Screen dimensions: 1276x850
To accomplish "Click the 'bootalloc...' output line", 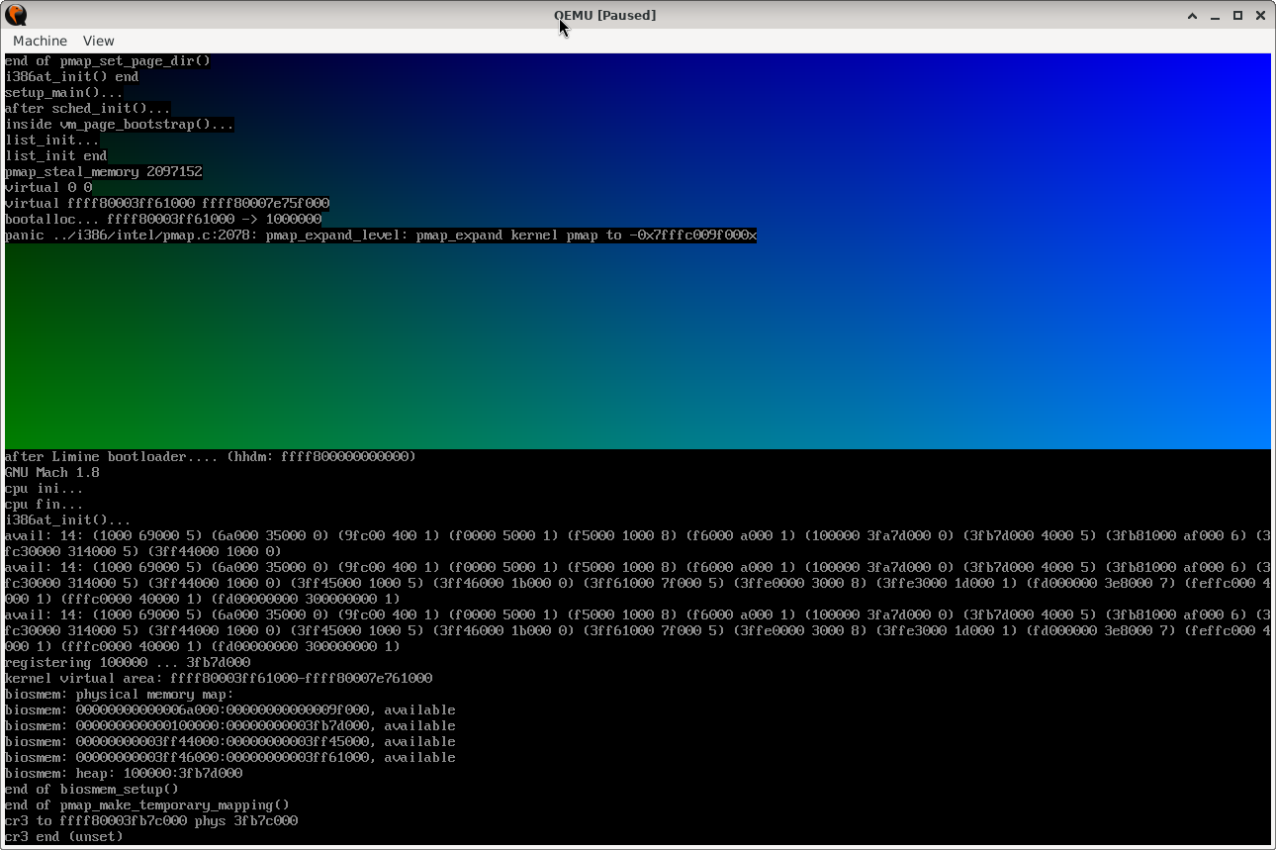I will point(163,219).
